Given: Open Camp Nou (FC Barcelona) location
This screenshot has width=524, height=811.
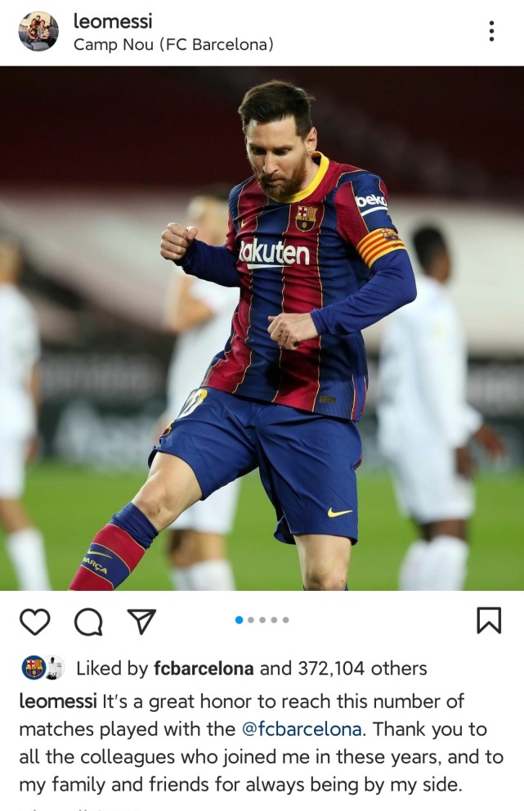Looking at the screenshot, I should pyautogui.click(x=173, y=44).
